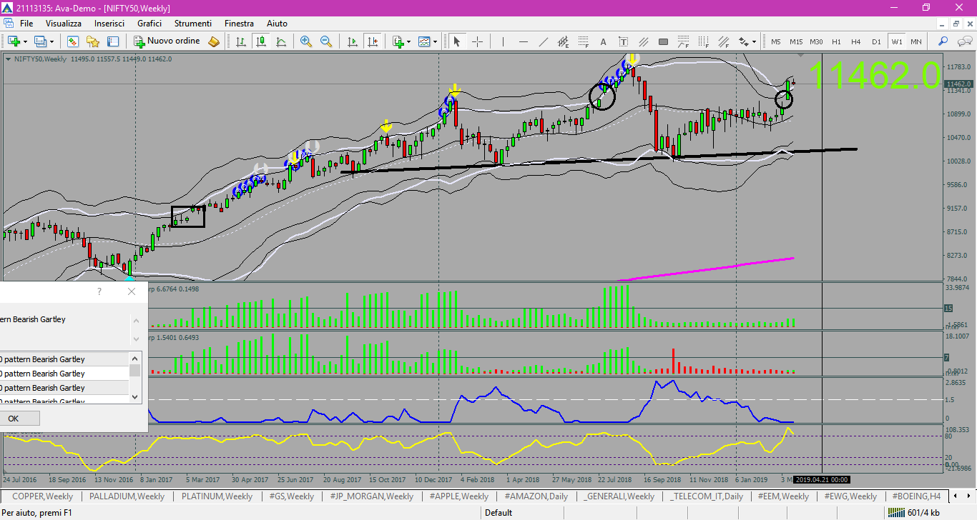Switch to PALLADIUM,Weekly chart tab
Viewport: 977px width, 520px height.
pyautogui.click(x=127, y=496)
